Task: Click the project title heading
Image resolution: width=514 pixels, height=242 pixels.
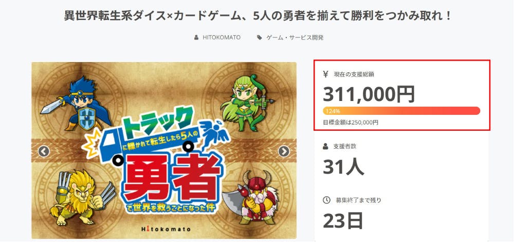Action: click(x=258, y=15)
